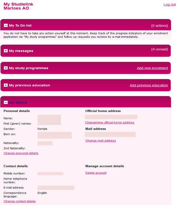Expand the My messages section

6,51
